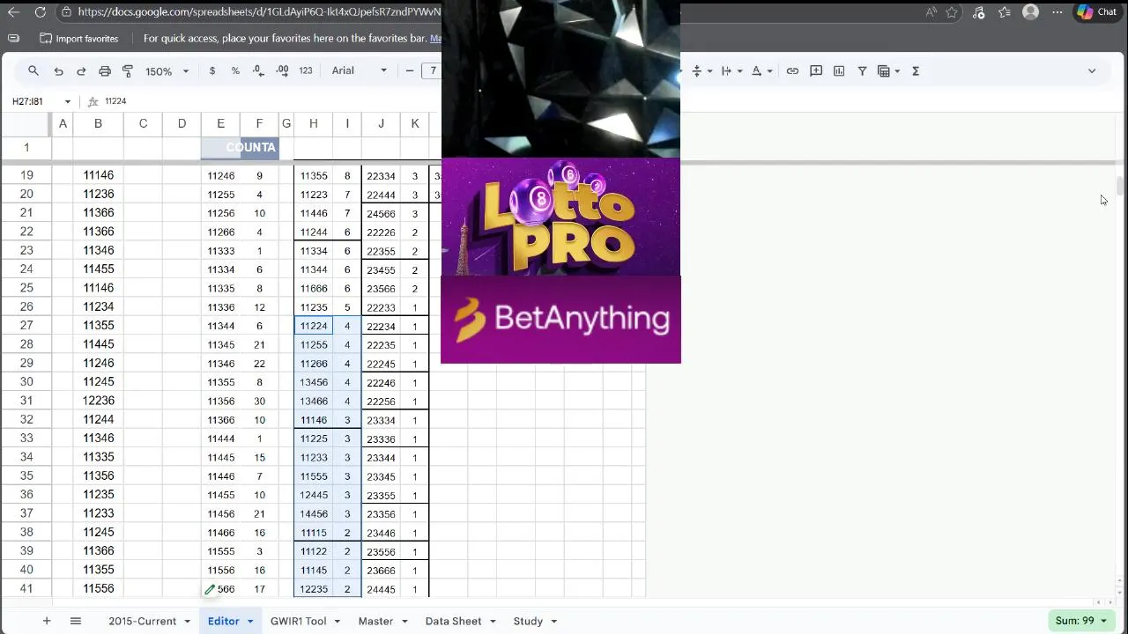Format as currency with dollar icon
This screenshot has width=1128, height=634.
pos(212,70)
